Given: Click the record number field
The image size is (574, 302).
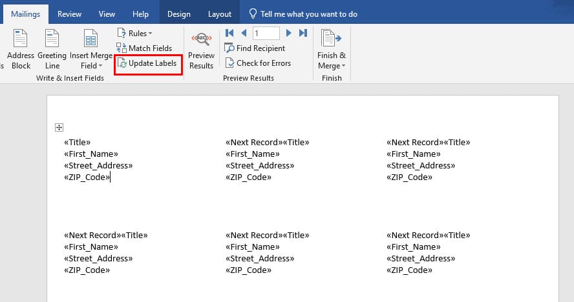Looking at the screenshot, I should point(266,34).
